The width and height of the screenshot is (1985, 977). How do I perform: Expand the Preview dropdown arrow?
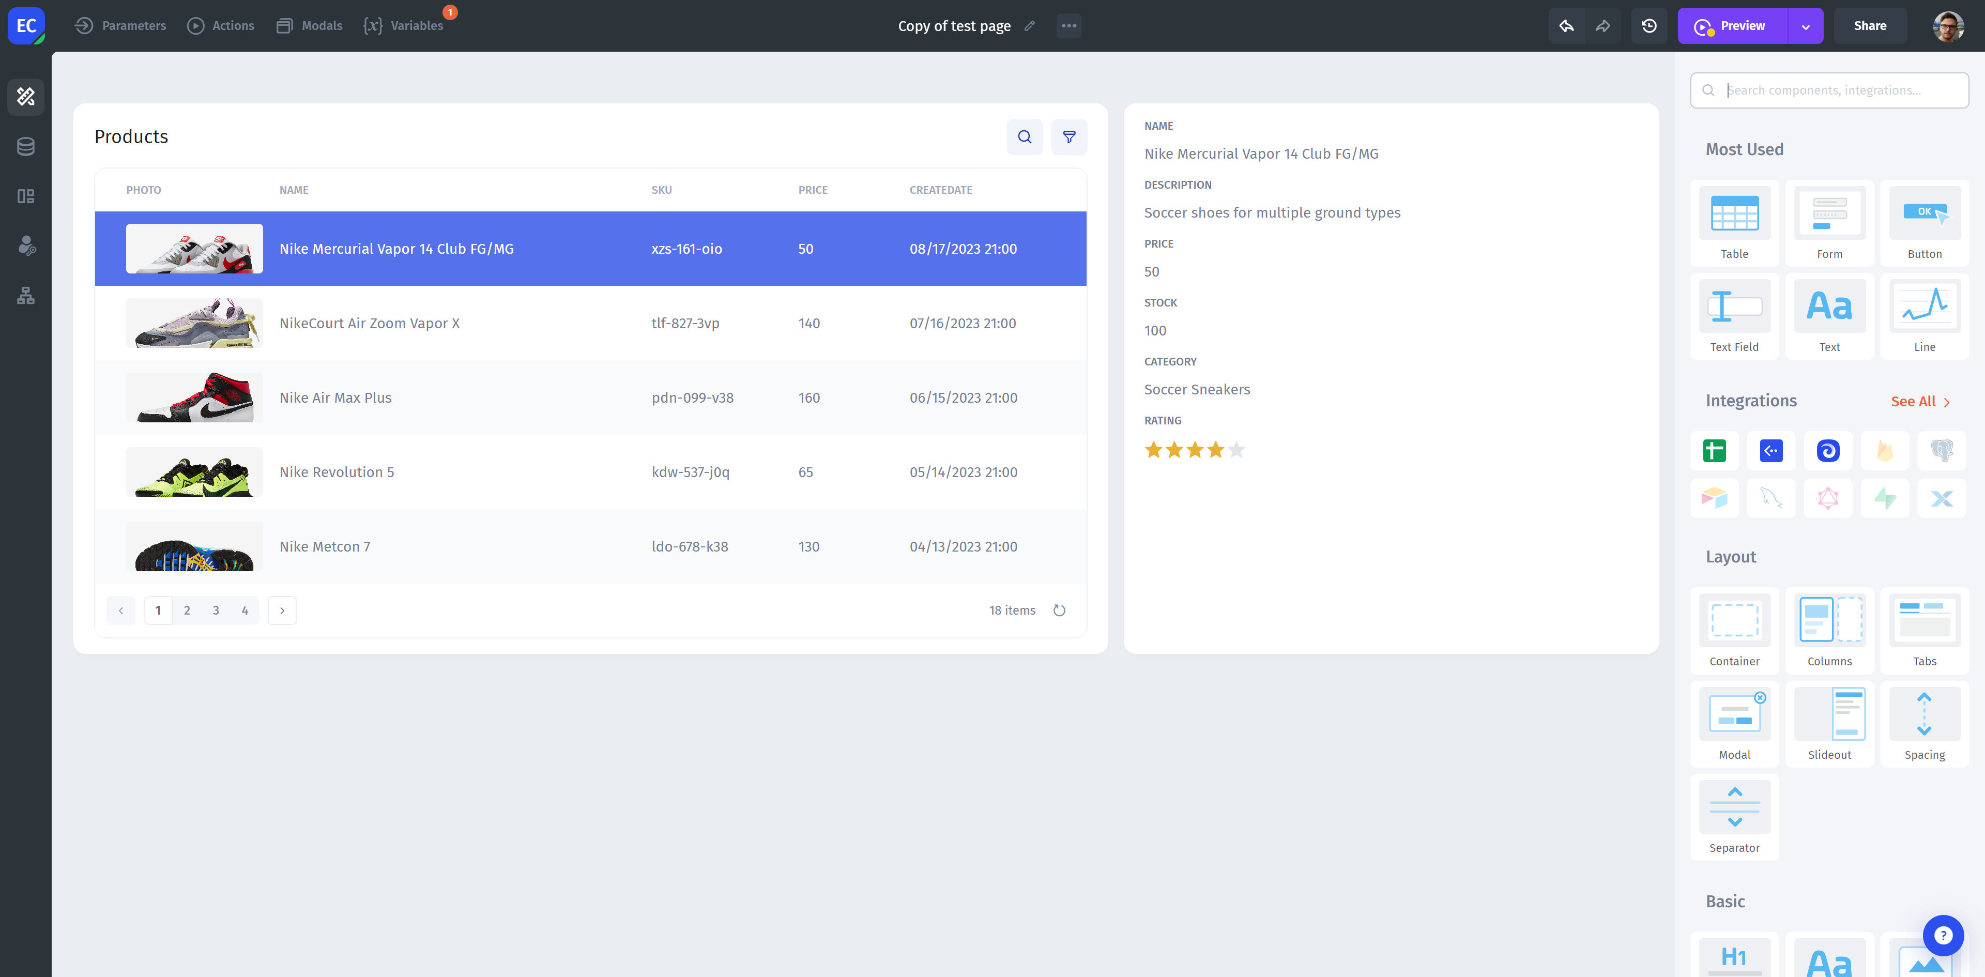click(1806, 26)
